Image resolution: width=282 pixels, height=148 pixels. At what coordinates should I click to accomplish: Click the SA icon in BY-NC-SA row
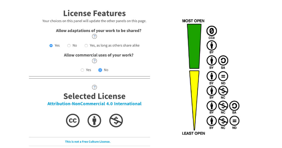(x=234, y=106)
